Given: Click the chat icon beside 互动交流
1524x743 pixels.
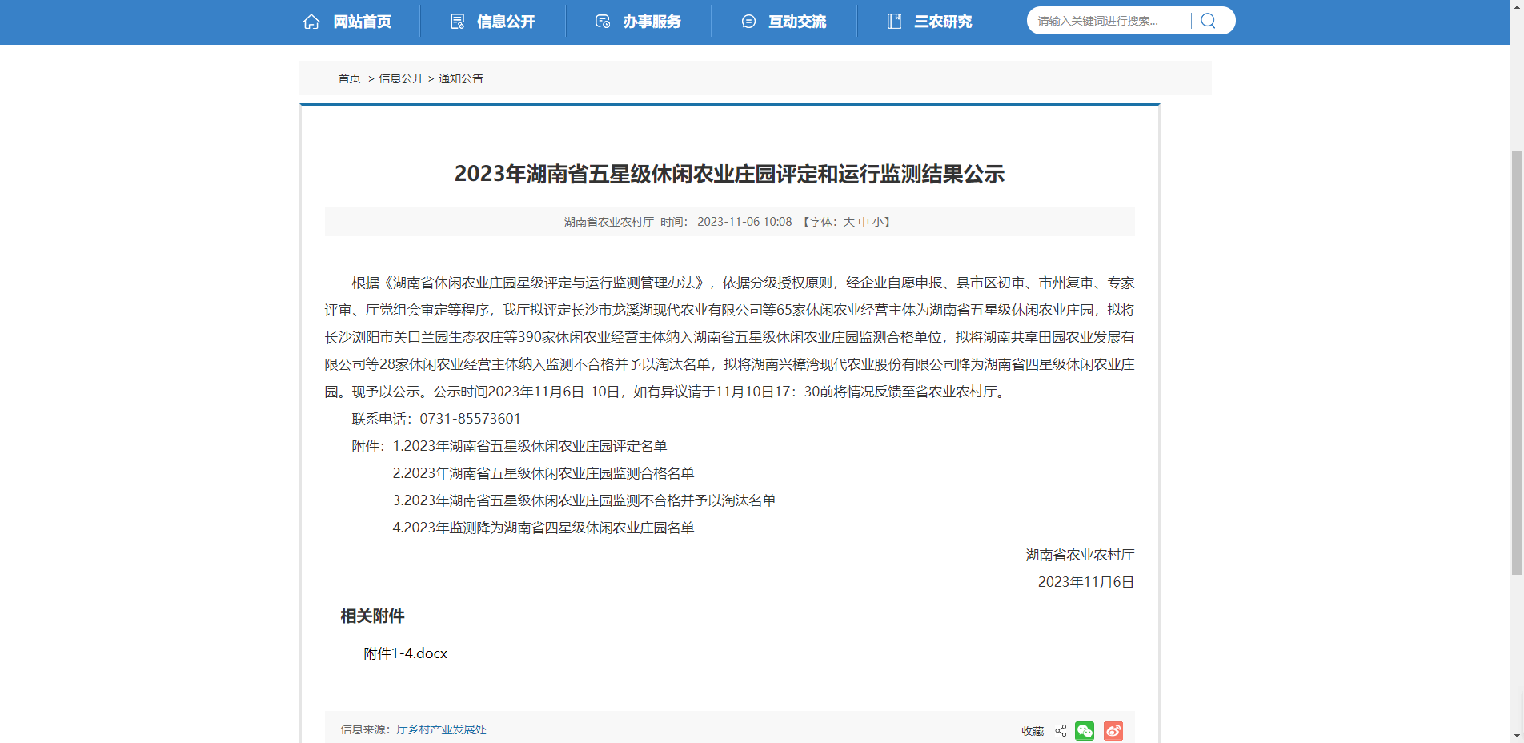Looking at the screenshot, I should [748, 22].
